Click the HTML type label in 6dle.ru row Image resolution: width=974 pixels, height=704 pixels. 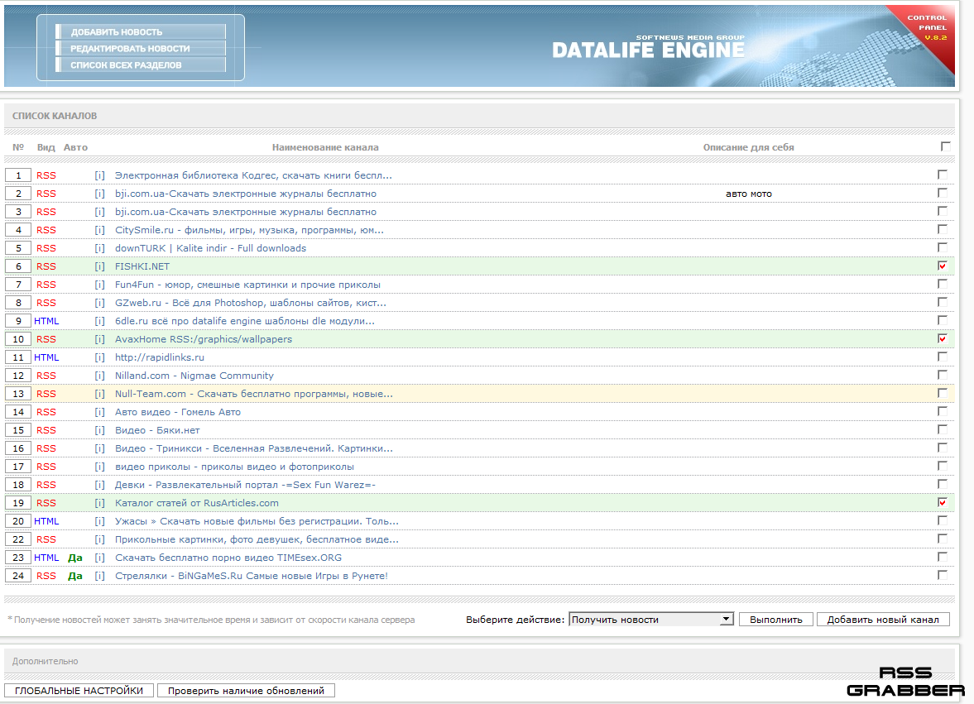tap(46, 321)
